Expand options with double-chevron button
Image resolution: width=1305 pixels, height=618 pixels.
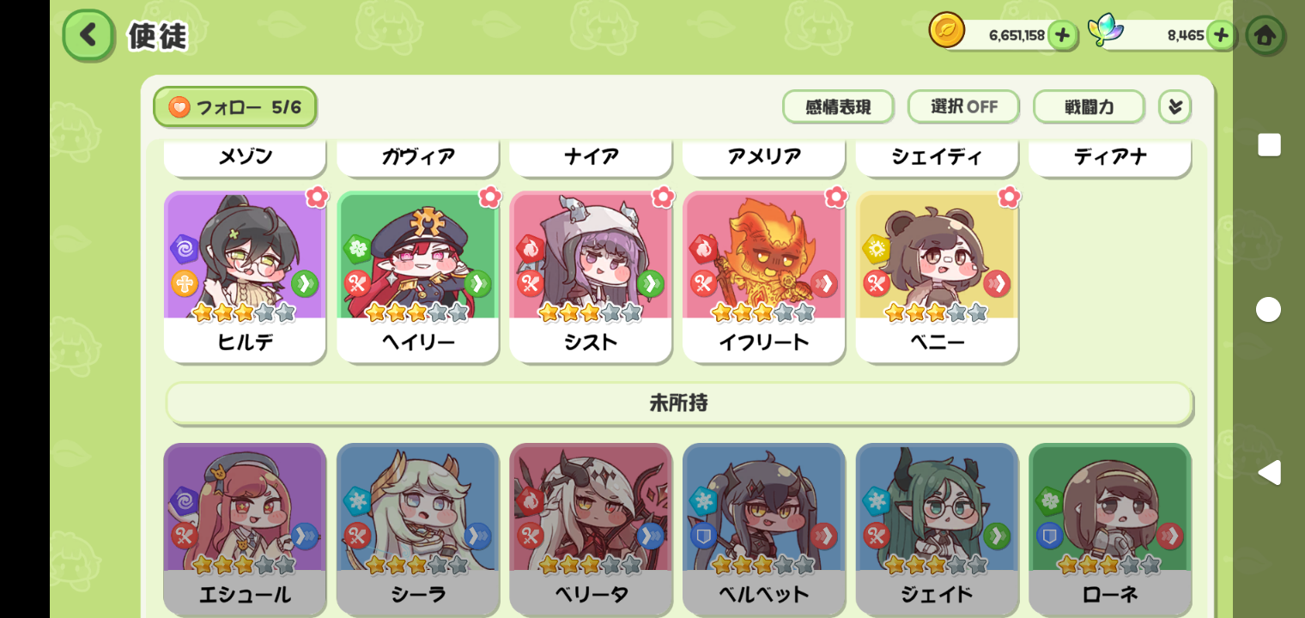click(1174, 107)
